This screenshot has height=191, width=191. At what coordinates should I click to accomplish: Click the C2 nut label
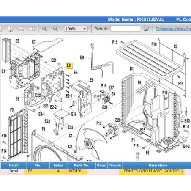(70, 147)
